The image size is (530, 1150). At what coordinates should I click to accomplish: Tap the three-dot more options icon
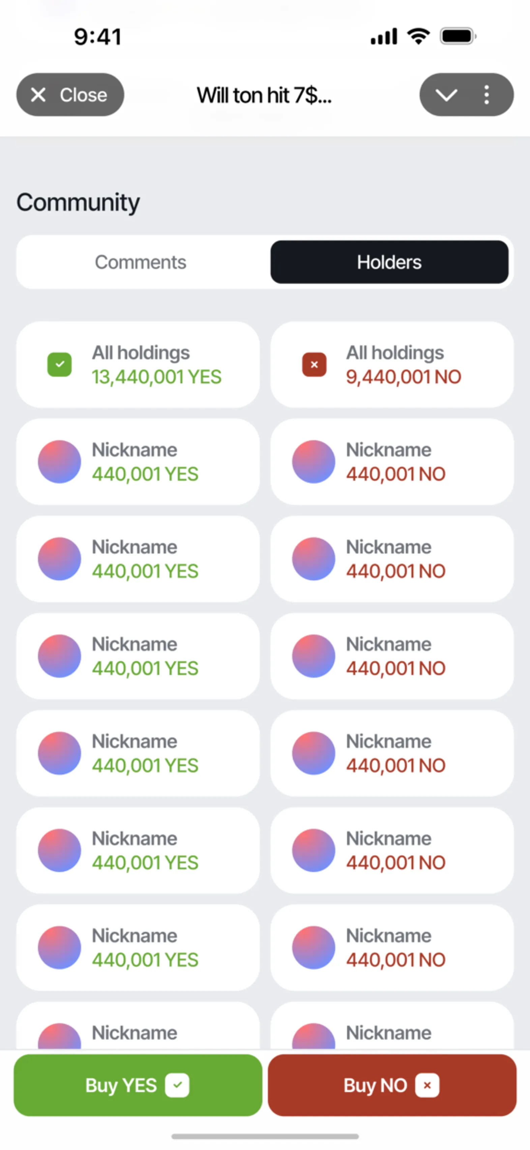[x=487, y=95]
